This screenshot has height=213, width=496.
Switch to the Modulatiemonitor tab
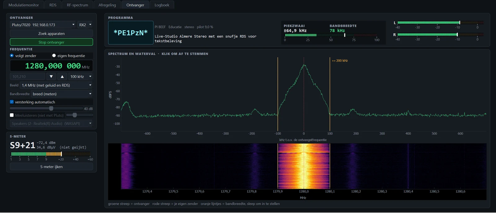[x=24, y=5]
